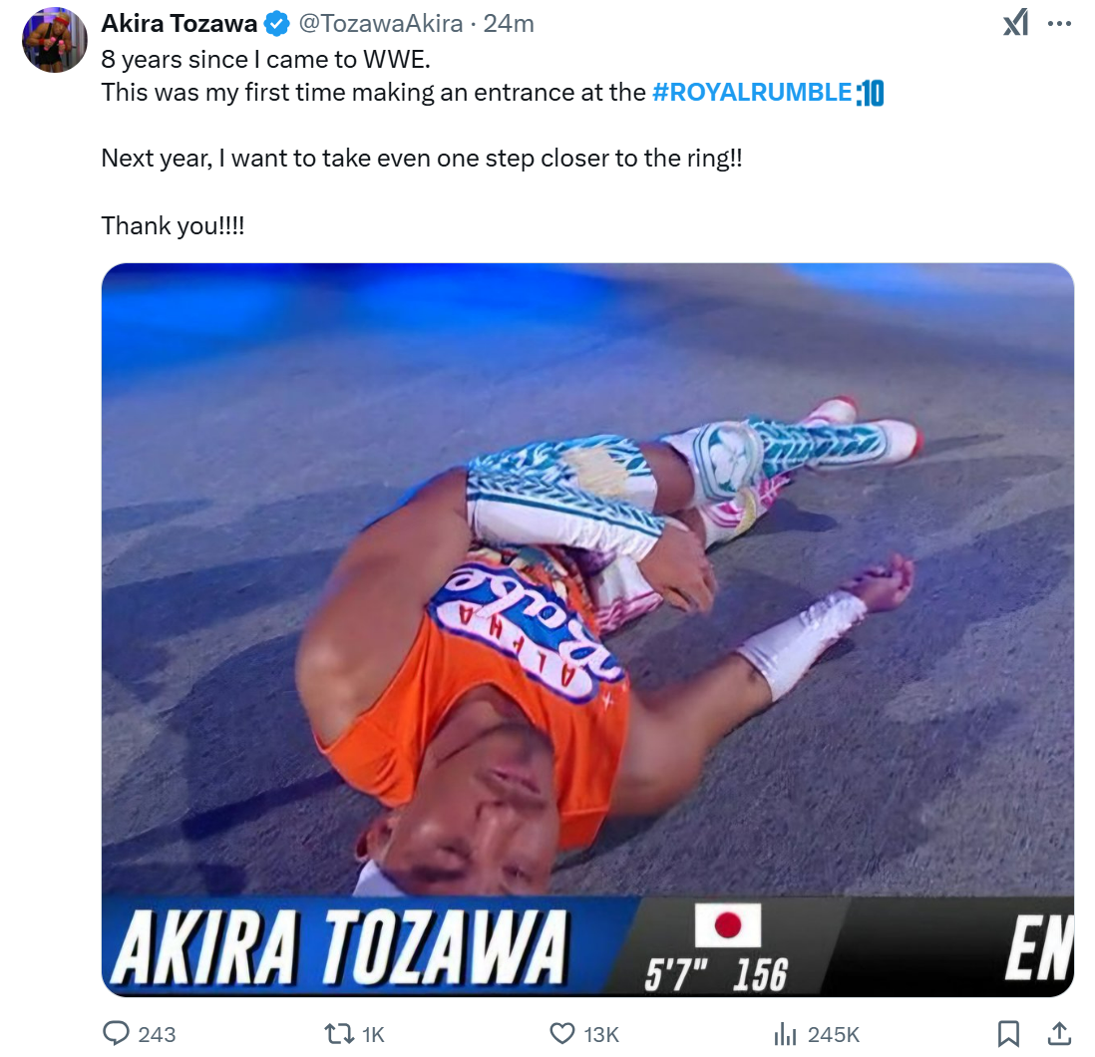Like the tweet with heart icon
1095x1057 pixels.
562,1033
